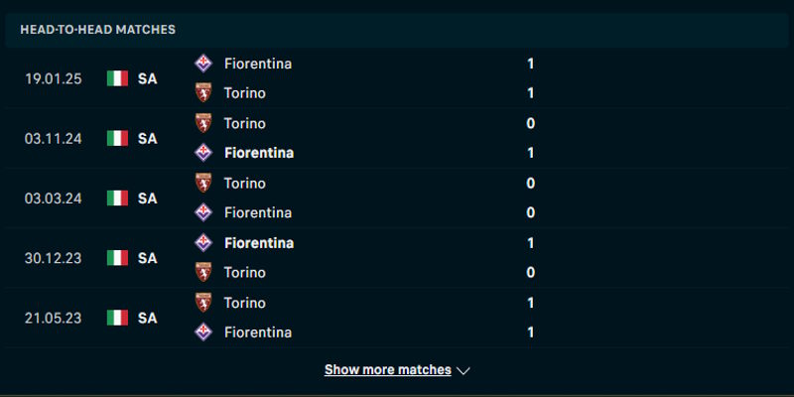Open Fiorentina team name in 19.01.25 match
The image size is (794, 397).
[258, 64]
